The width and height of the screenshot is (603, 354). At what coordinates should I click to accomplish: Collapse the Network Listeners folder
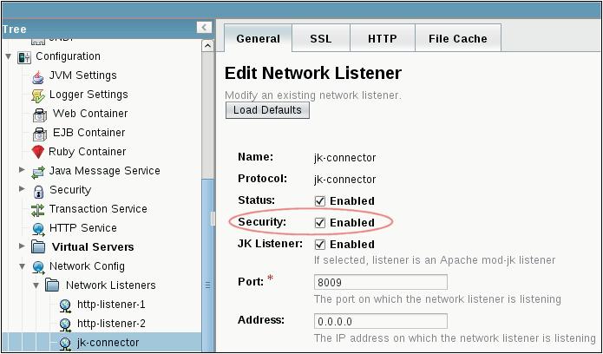(x=36, y=285)
